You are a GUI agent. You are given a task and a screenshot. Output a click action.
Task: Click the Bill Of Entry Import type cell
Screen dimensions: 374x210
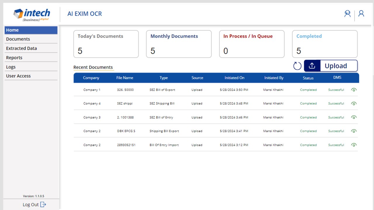pyautogui.click(x=164, y=145)
